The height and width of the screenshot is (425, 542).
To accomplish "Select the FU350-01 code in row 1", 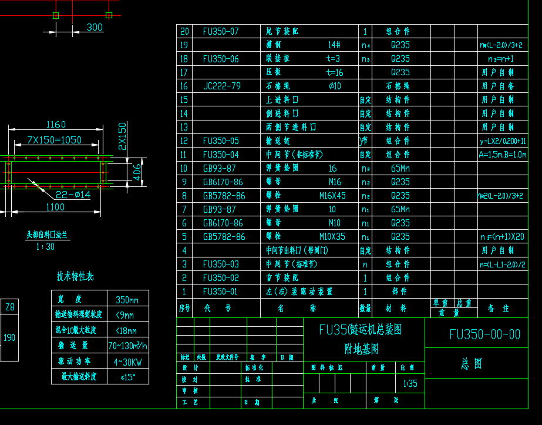I will coord(221,292).
